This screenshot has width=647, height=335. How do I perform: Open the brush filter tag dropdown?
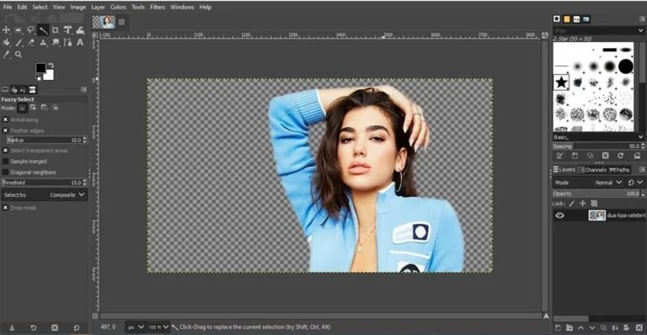coord(640,30)
